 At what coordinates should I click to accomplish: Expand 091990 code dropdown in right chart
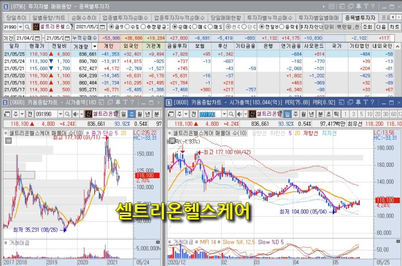point(224,114)
